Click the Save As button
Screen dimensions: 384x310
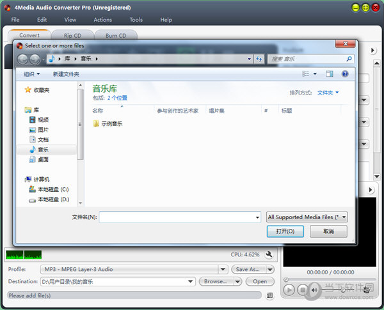point(248,269)
